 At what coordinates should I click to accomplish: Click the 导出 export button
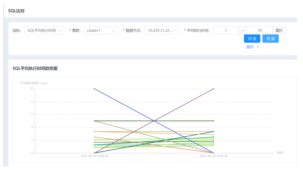pyautogui.click(x=252, y=39)
